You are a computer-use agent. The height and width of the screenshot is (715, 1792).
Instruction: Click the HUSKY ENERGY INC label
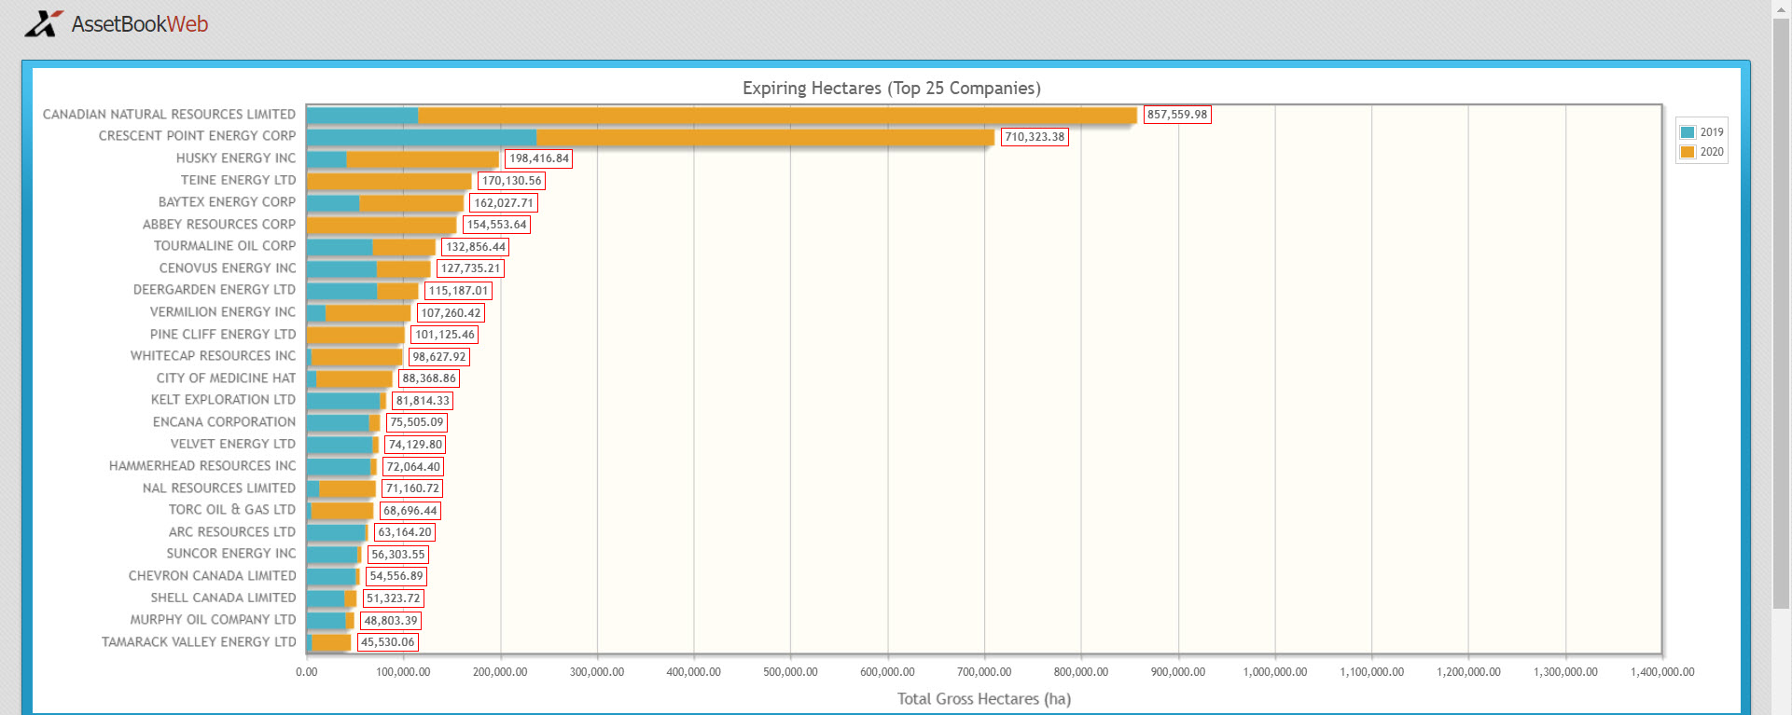pyautogui.click(x=236, y=158)
